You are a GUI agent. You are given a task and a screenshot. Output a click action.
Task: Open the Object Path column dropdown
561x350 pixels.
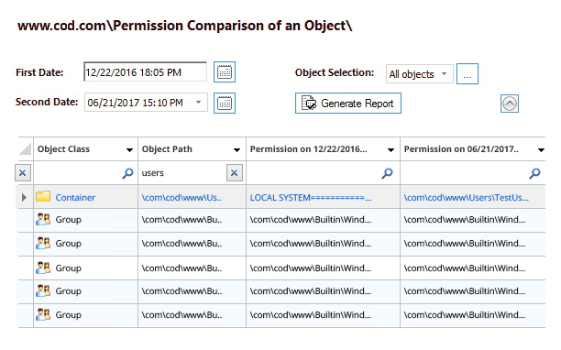point(236,150)
